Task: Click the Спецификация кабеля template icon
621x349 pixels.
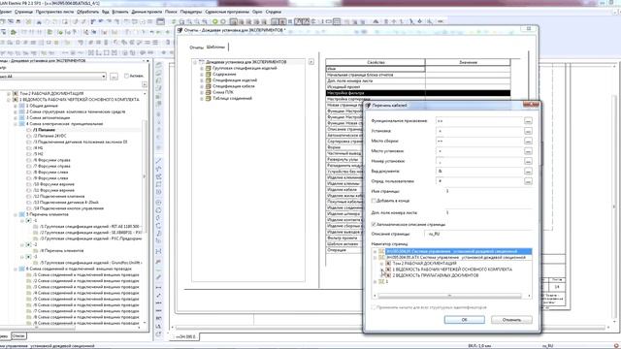Action: click(x=208, y=86)
